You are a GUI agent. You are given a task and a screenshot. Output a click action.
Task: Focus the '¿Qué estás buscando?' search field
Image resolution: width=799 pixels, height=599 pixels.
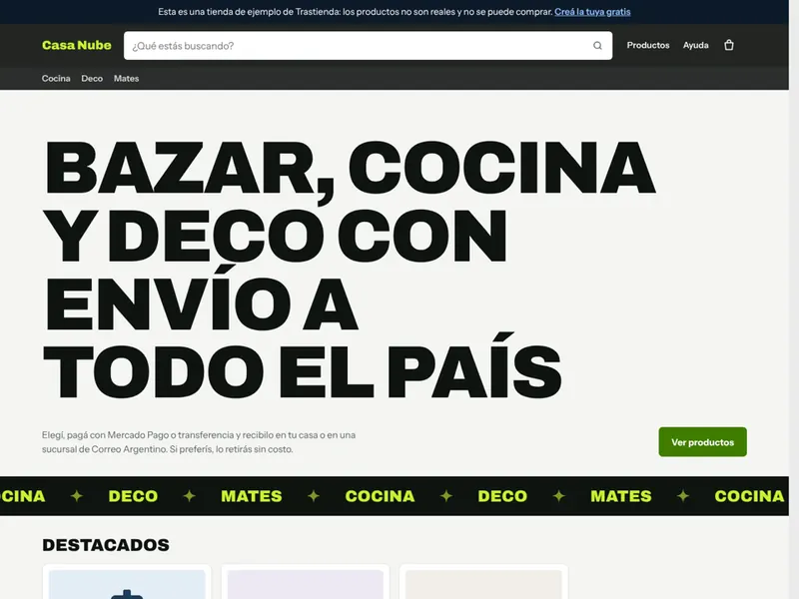point(368,46)
